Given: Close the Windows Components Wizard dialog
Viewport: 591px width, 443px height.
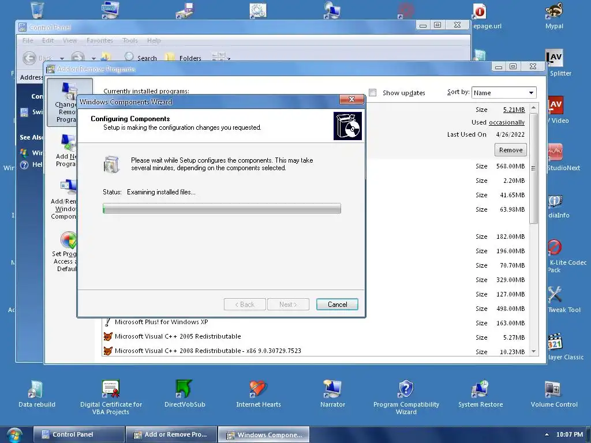Looking at the screenshot, I should click(x=351, y=99).
